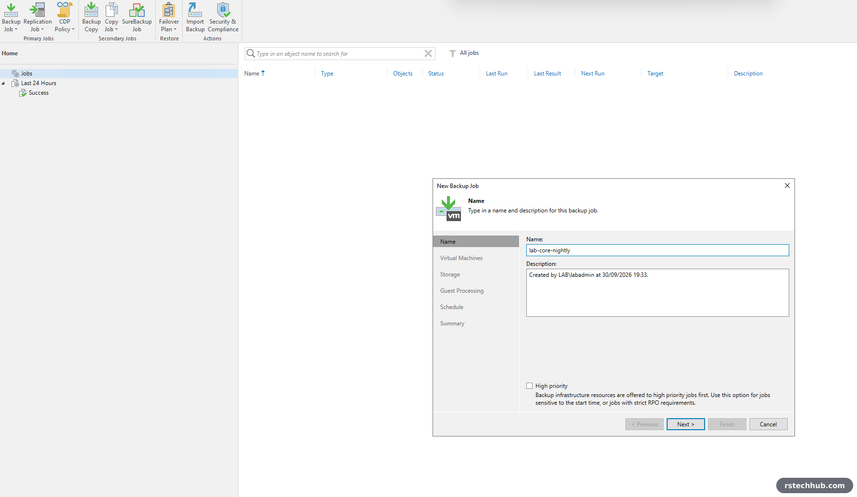The image size is (857, 497).
Task: Open the Replication Job ribbon button
Action: [37, 17]
